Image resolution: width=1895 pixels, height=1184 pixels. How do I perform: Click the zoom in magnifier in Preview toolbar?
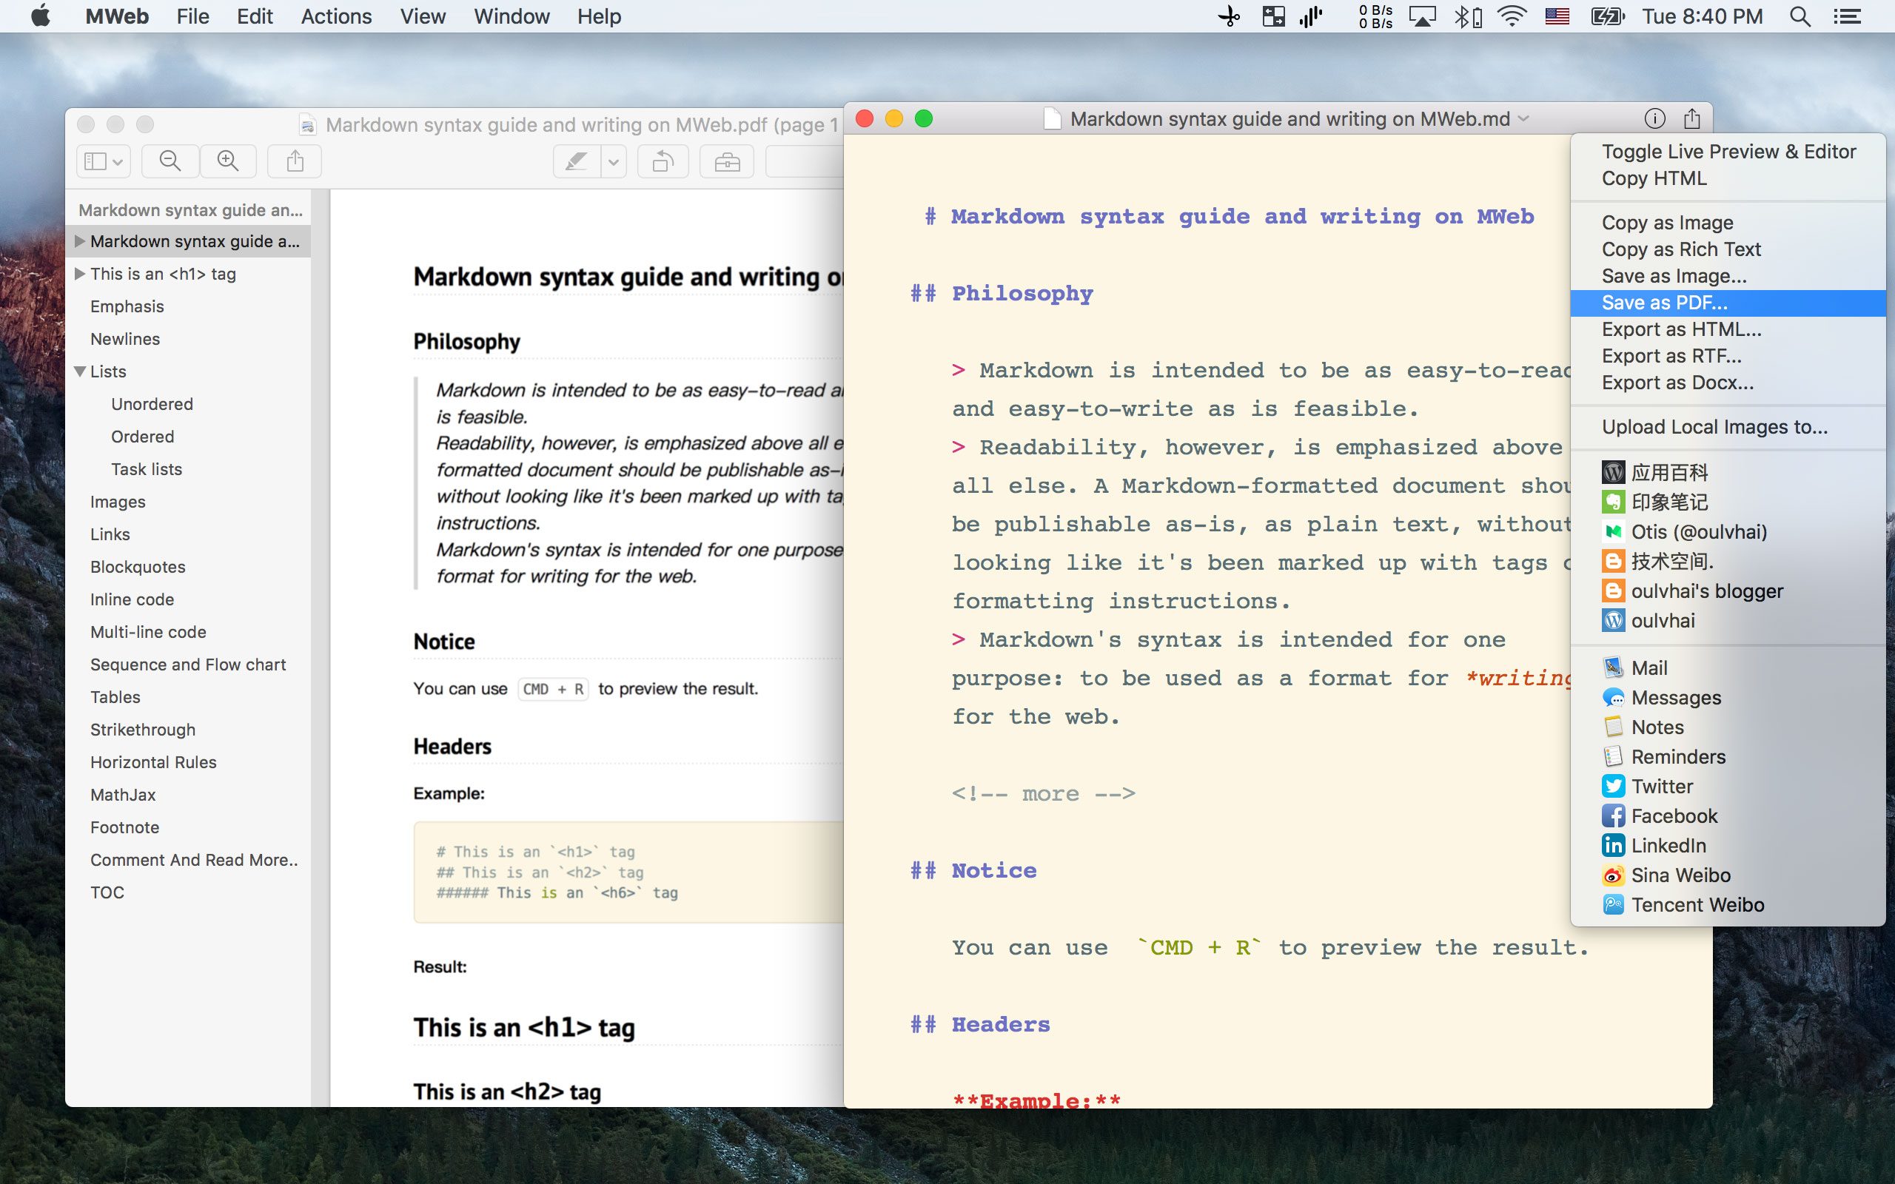228,161
